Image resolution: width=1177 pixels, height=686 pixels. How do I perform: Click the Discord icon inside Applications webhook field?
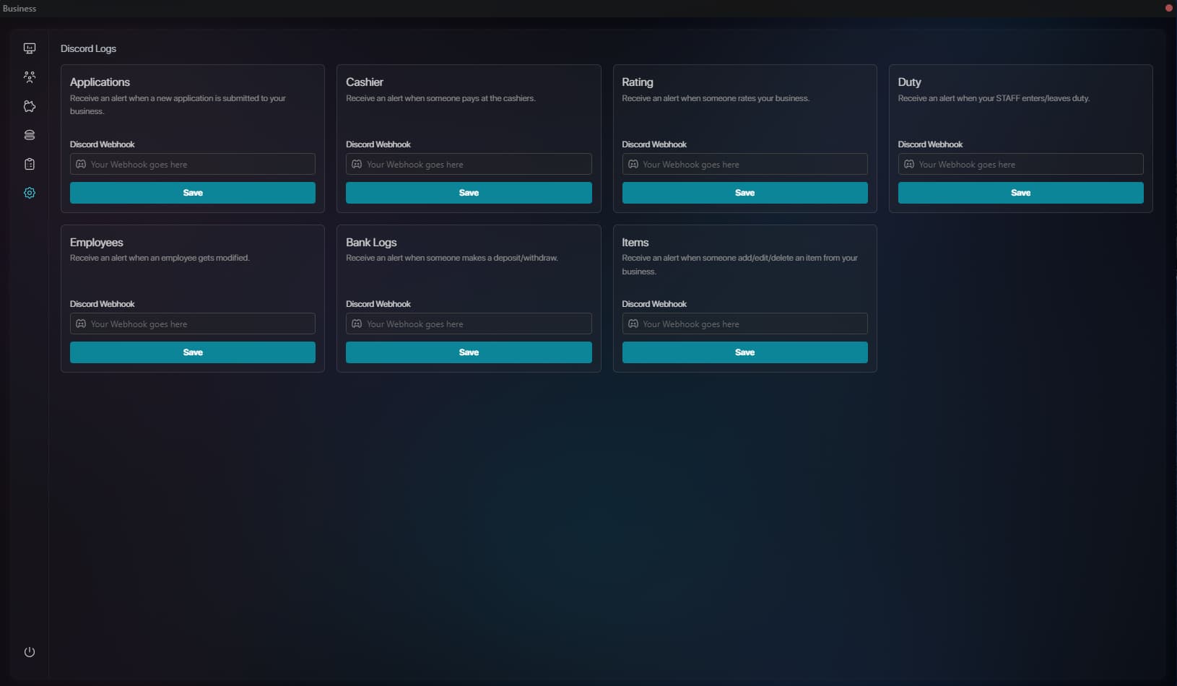(x=80, y=164)
